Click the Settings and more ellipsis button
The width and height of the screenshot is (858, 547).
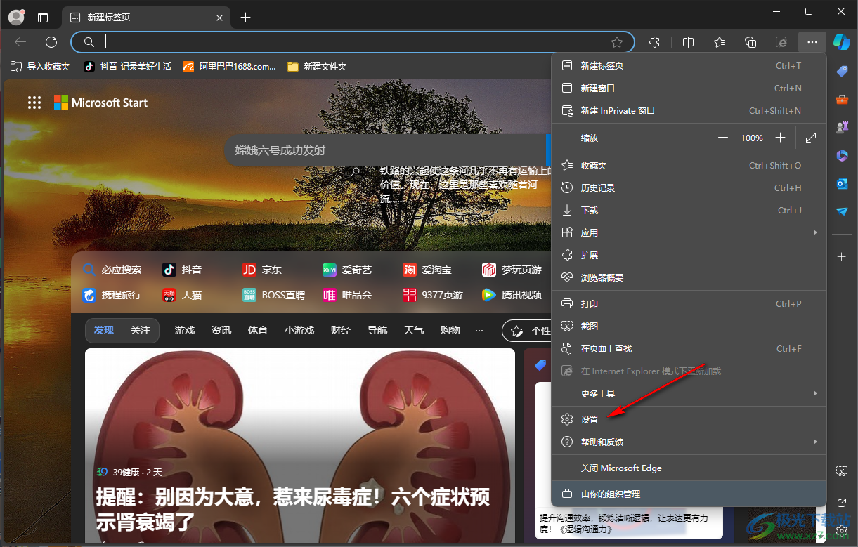click(x=812, y=42)
